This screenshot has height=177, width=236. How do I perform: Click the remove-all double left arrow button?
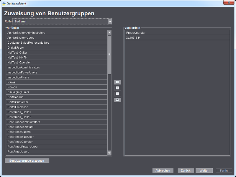tap(118, 100)
